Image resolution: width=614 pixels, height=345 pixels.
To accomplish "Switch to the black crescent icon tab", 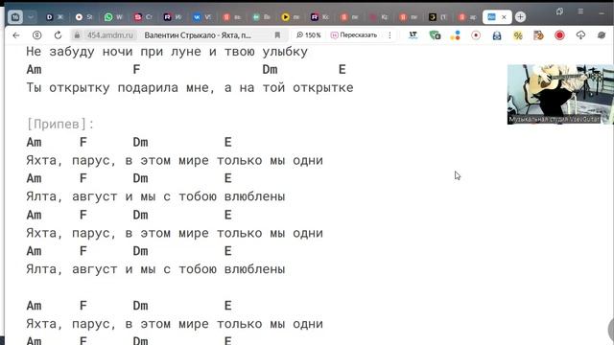I will (x=437, y=17).
